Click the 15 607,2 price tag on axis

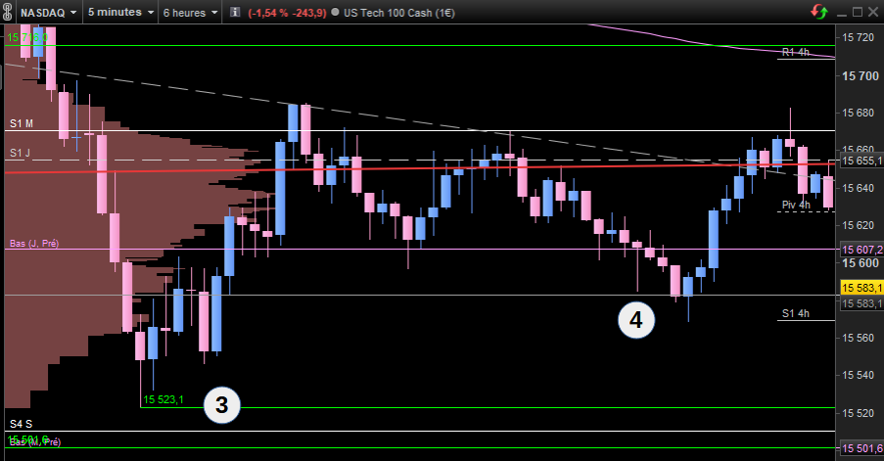point(861,250)
